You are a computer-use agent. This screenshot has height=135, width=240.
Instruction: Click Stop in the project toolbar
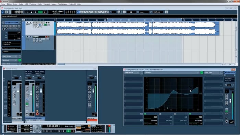coord(36,12)
